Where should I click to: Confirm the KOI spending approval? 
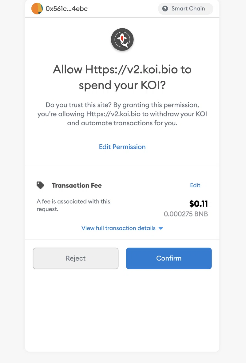click(x=169, y=258)
